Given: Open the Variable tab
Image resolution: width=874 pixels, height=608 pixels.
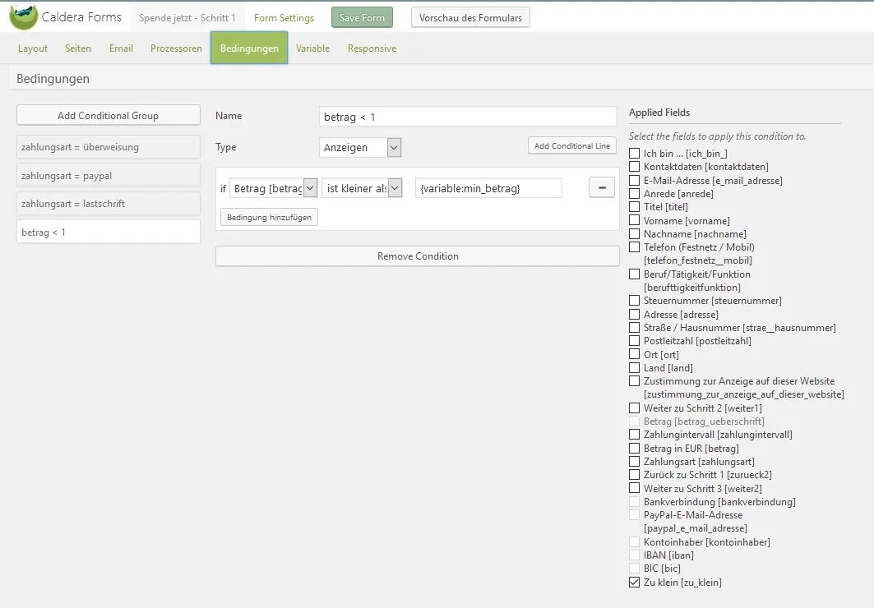Looking at the screenshot, I should (312, 48).
